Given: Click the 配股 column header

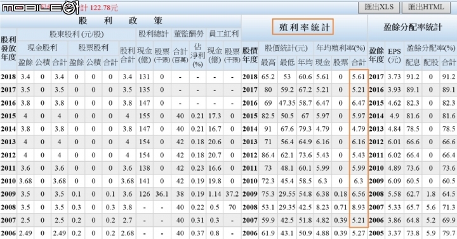Looking at the screenshot, I should coord(431,62).
